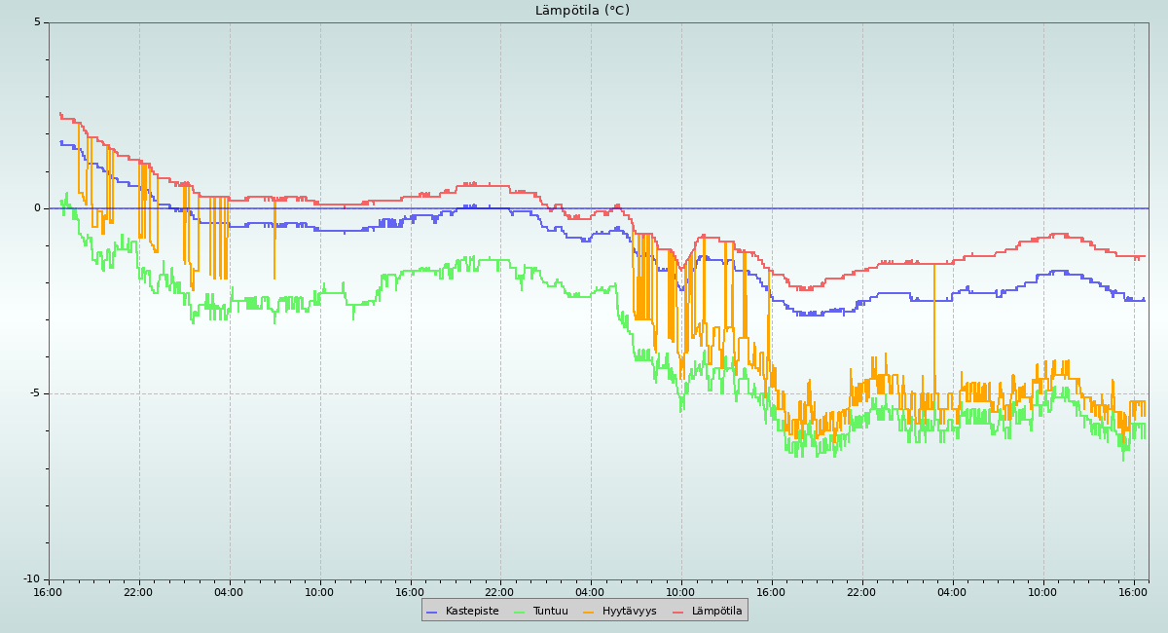Click the last 10:00 time axis label
The height and width of the screenshot is (633, 1168).
1042,592
